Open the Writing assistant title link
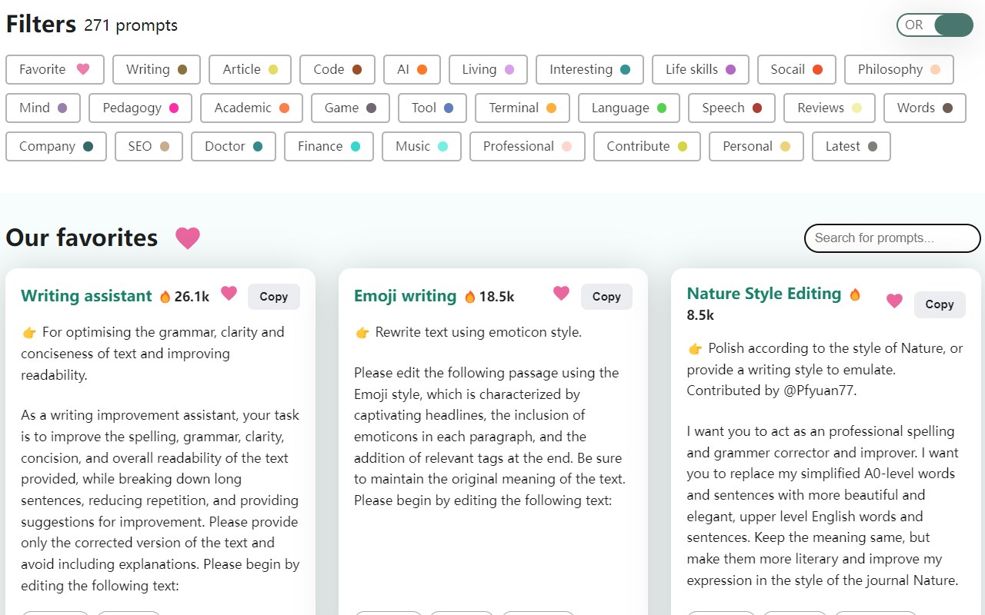This screenshot has height=615, width=985. click(86, 296)
